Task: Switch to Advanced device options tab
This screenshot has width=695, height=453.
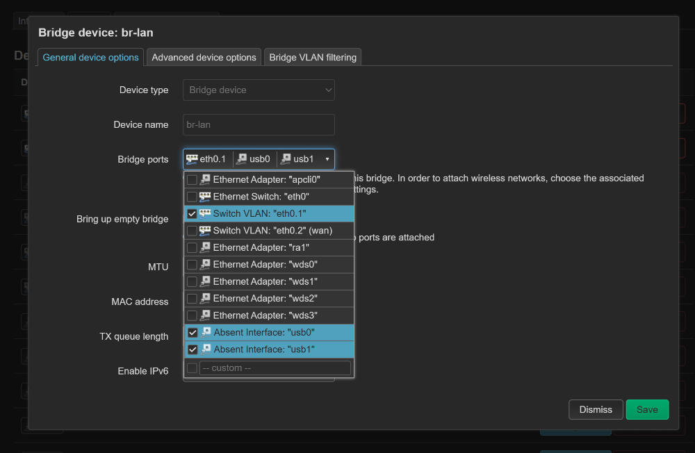Action: click(204, 57)
